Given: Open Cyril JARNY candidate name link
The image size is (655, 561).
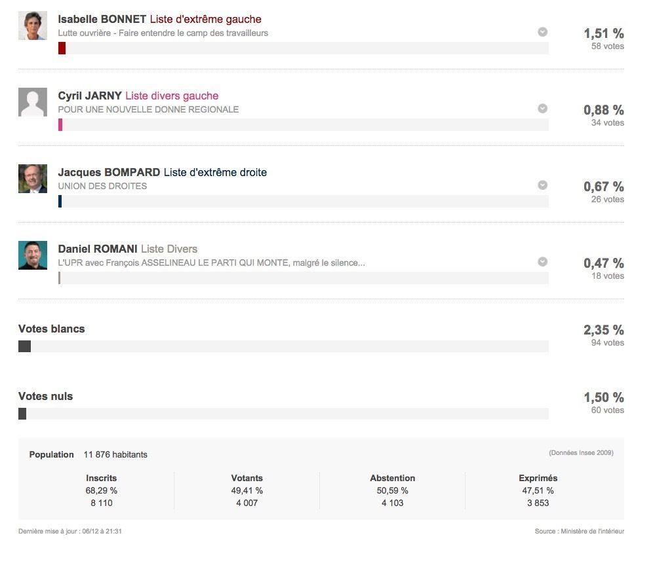Looking at the screenshot, I should click(90, 96).
